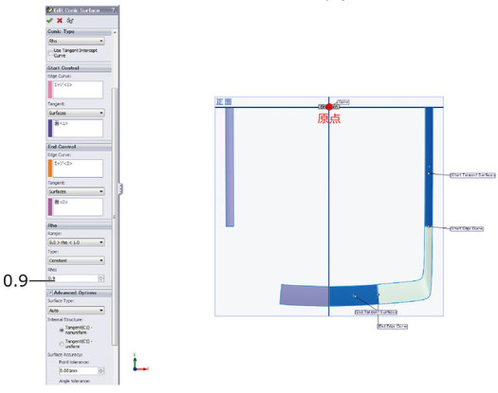Click the Edit Conic Surface title icon

(x=49, y=10)
